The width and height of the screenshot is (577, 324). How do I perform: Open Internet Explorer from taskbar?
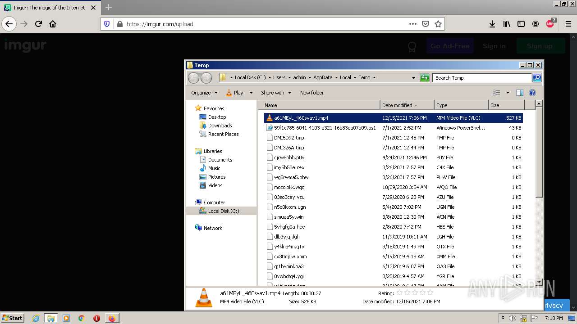coord(36,318)
